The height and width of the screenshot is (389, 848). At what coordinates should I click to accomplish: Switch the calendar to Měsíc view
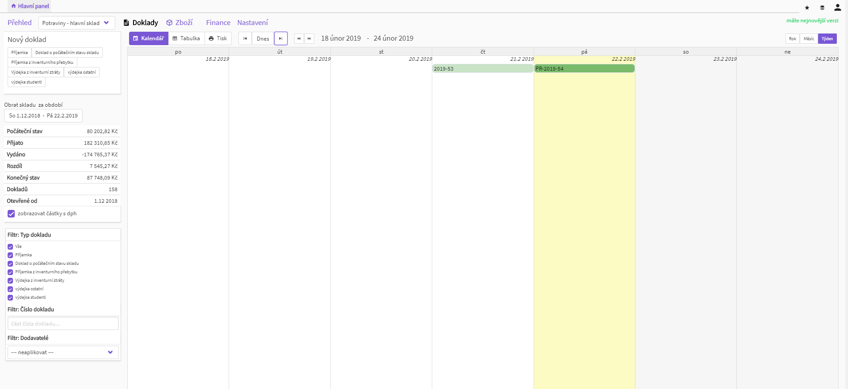coord(808,39)
